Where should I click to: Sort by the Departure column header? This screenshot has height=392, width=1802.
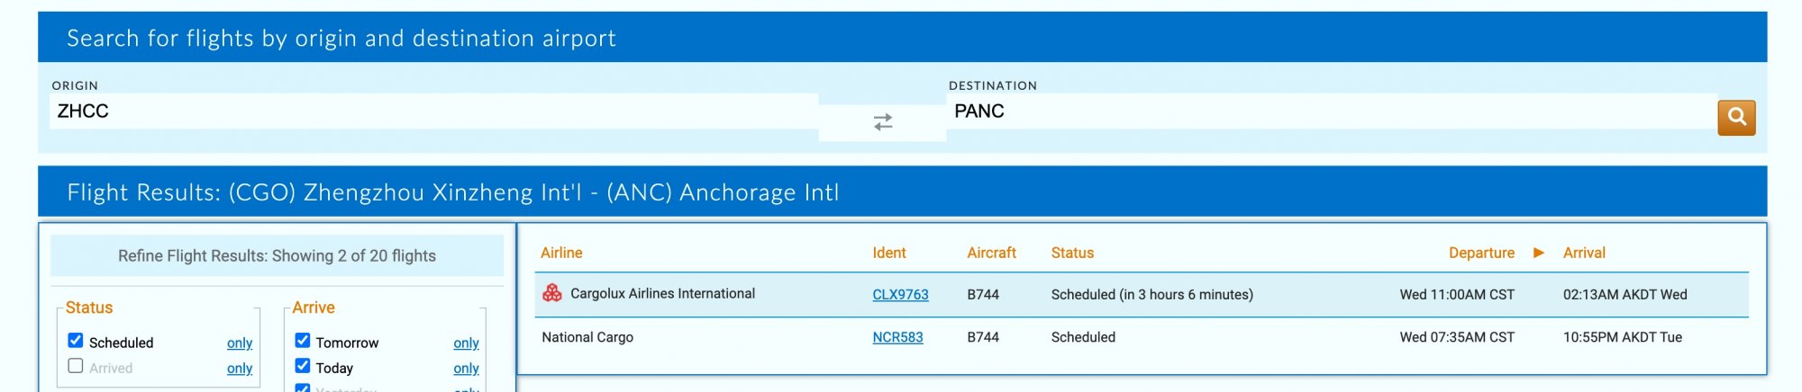click(1480, 253)
